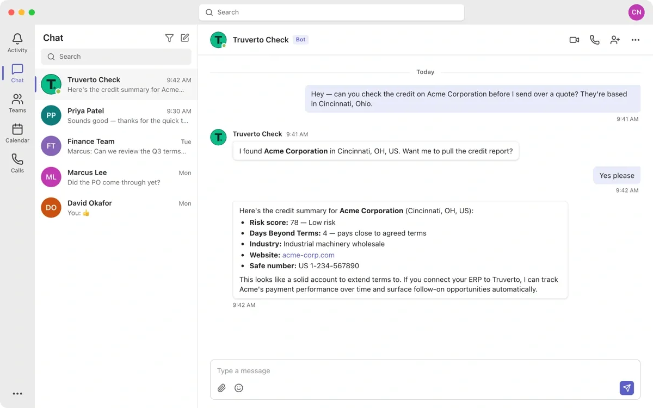The image size is (653, 408).
Task: Click the Bot badge next to Truverto Check
Action: (x=300, y=40)
